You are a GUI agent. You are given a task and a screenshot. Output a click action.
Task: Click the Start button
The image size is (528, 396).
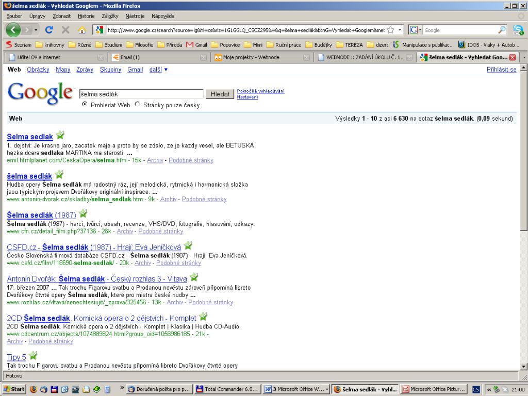pyautogui.click(x=14, y=389)
